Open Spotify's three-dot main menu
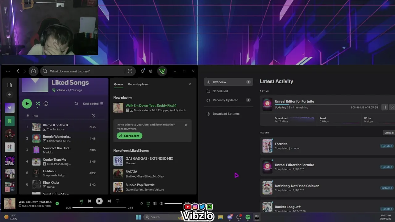 point(8,71)
